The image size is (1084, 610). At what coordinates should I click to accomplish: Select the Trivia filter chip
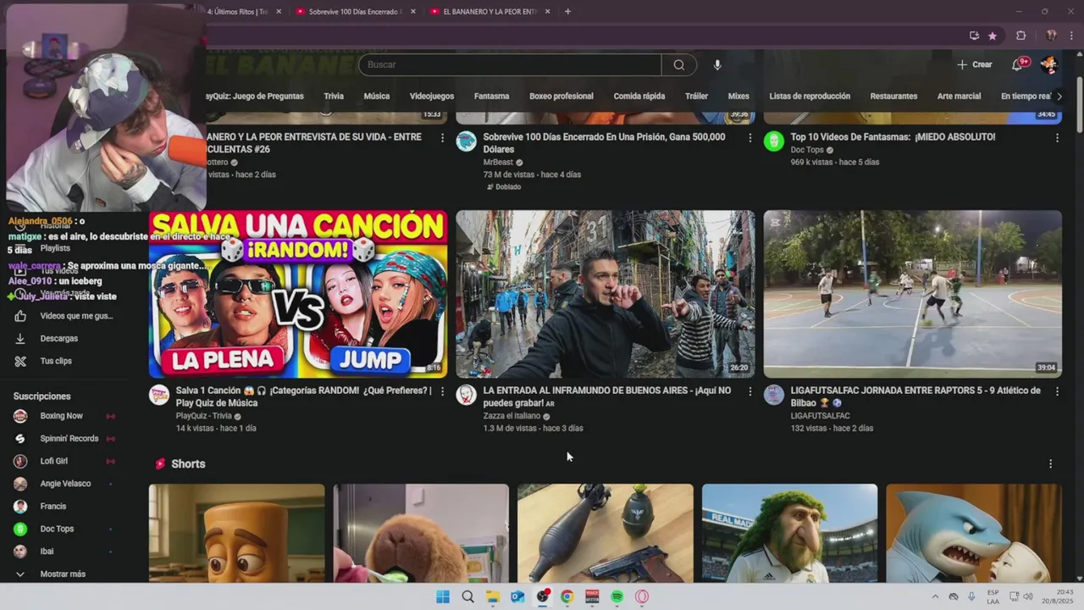(x=334, y=96)
